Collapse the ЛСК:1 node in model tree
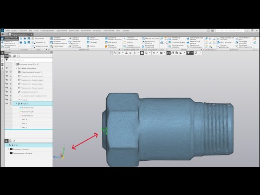Image resolution: width=260 pixels, height=195 pixels. [17, 103]
